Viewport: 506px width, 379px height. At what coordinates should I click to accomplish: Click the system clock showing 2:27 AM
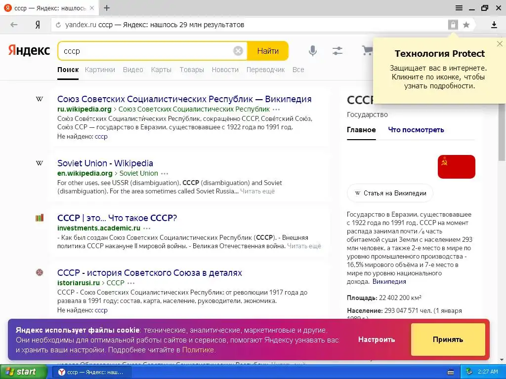488,372
